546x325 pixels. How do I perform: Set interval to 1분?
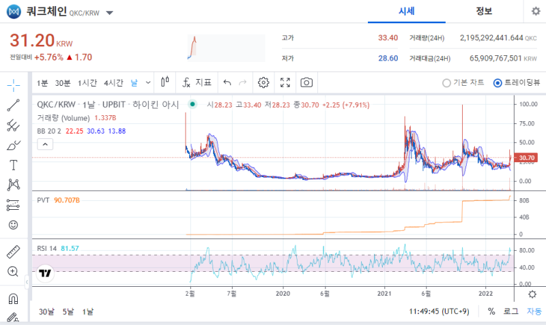[x=42, y=82]
